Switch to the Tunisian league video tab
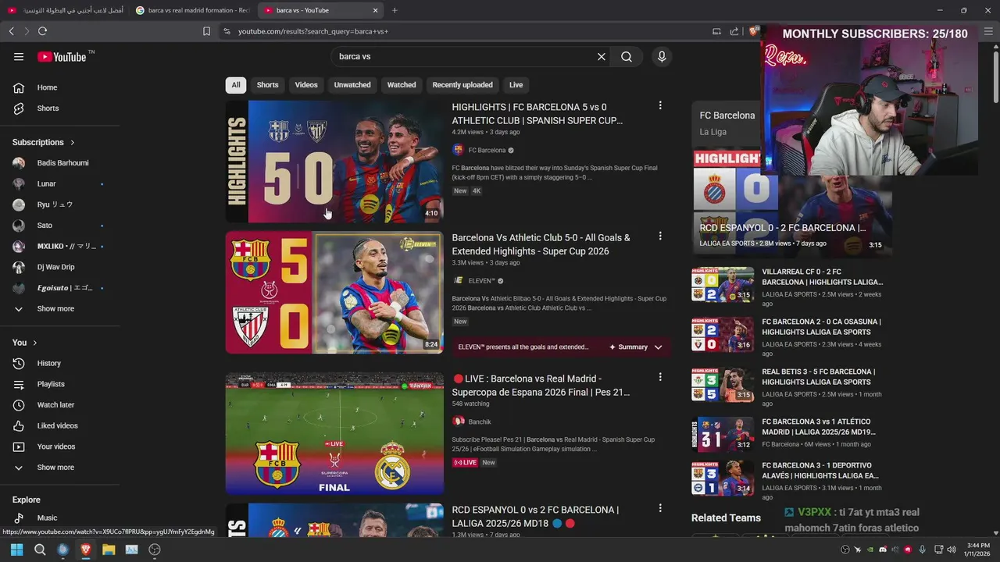 coord(66,10)
